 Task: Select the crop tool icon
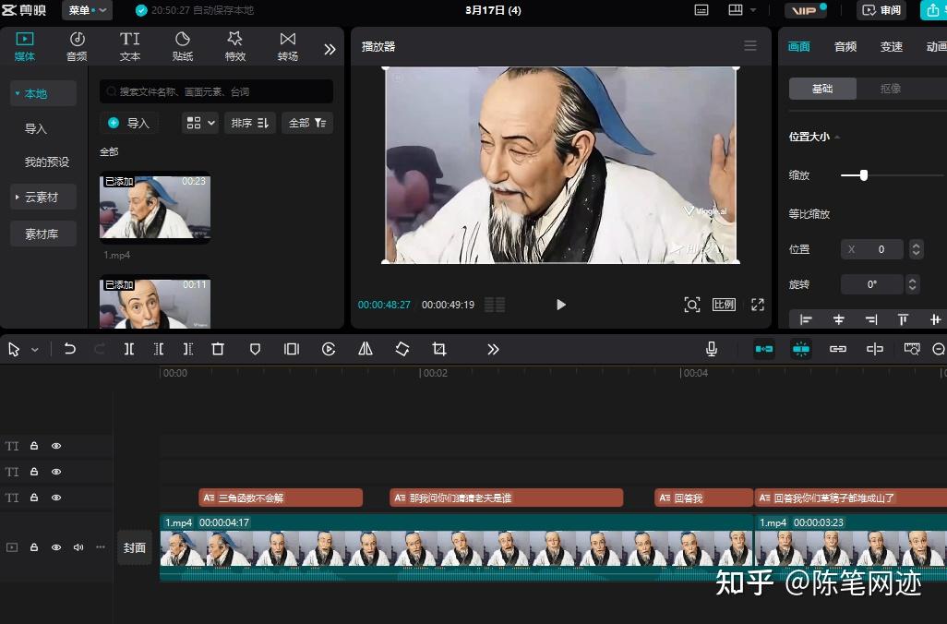pyautogui.click(x=439, y=349)
